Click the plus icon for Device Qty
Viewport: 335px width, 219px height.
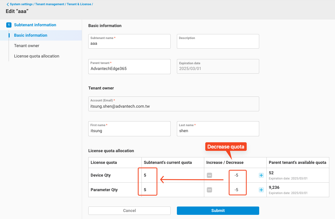pos(261,175)
